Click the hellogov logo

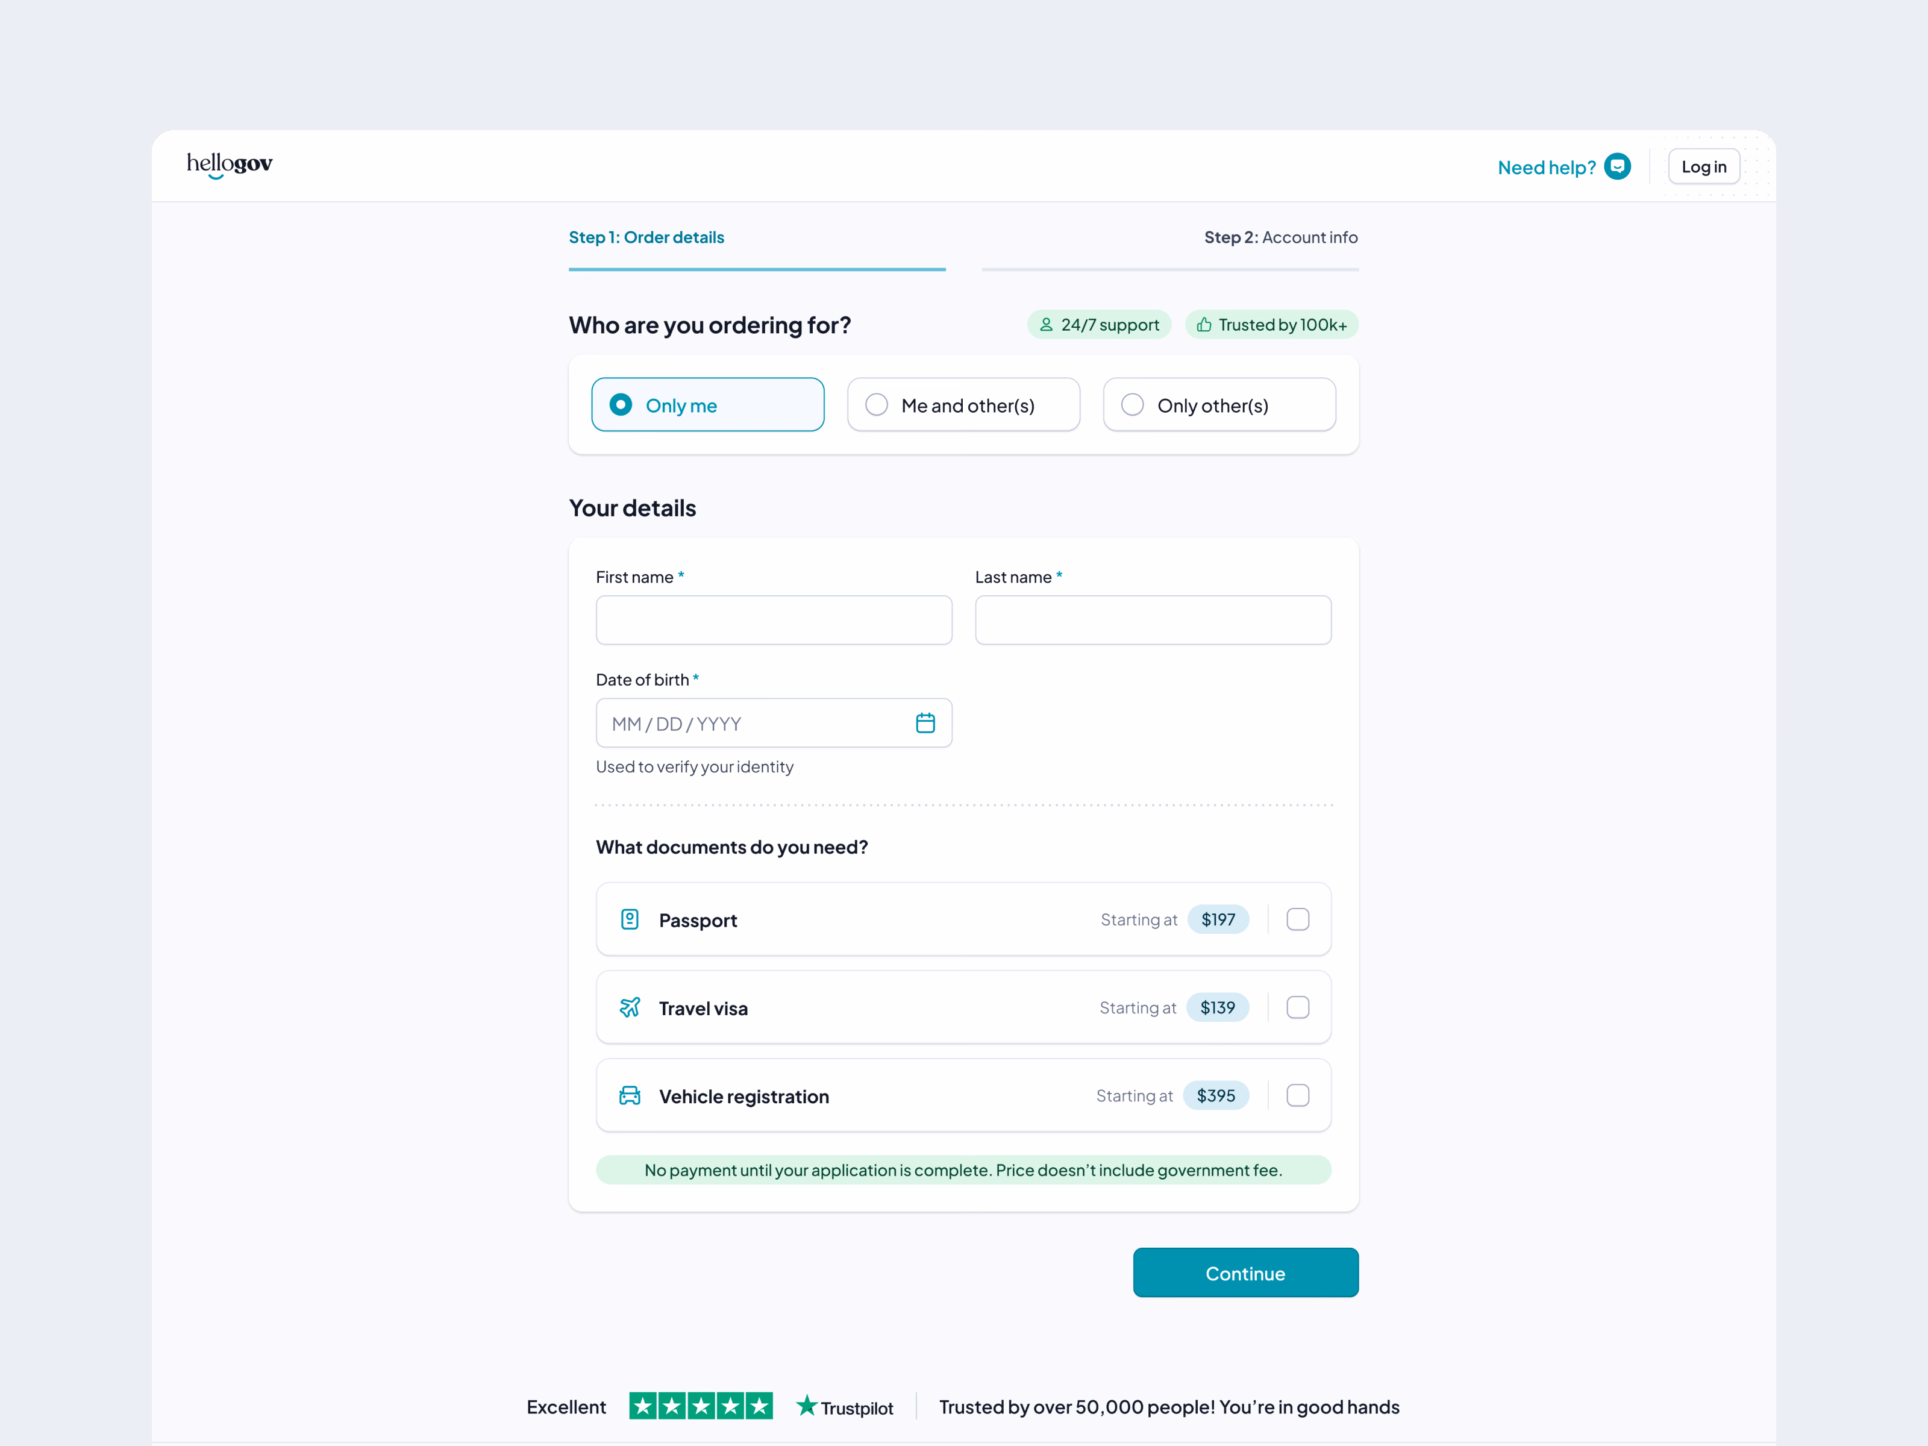pyautogui.click(x=229, y=164)
